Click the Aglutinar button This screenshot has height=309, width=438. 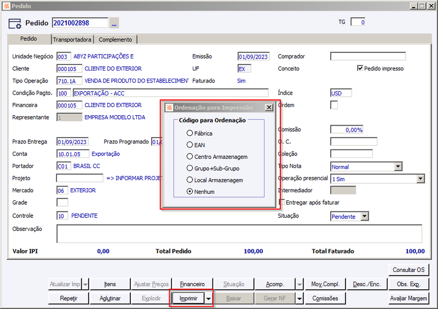(110, 299)
